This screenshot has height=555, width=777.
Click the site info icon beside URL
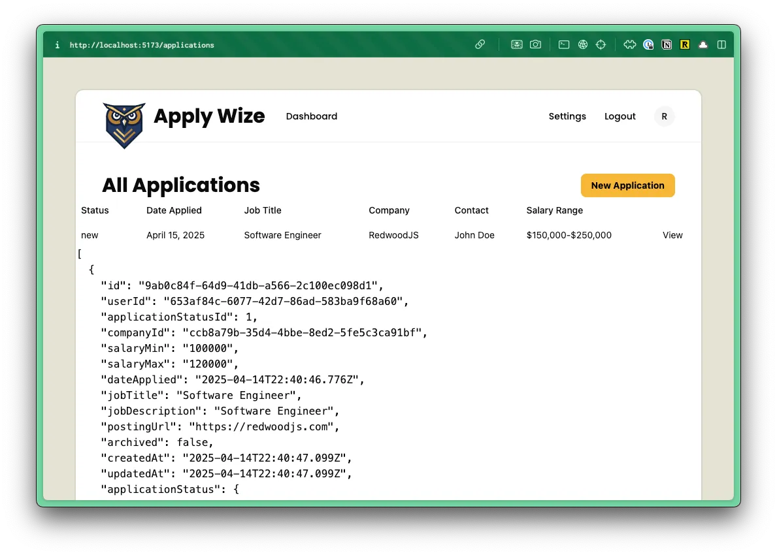(58, 45)
